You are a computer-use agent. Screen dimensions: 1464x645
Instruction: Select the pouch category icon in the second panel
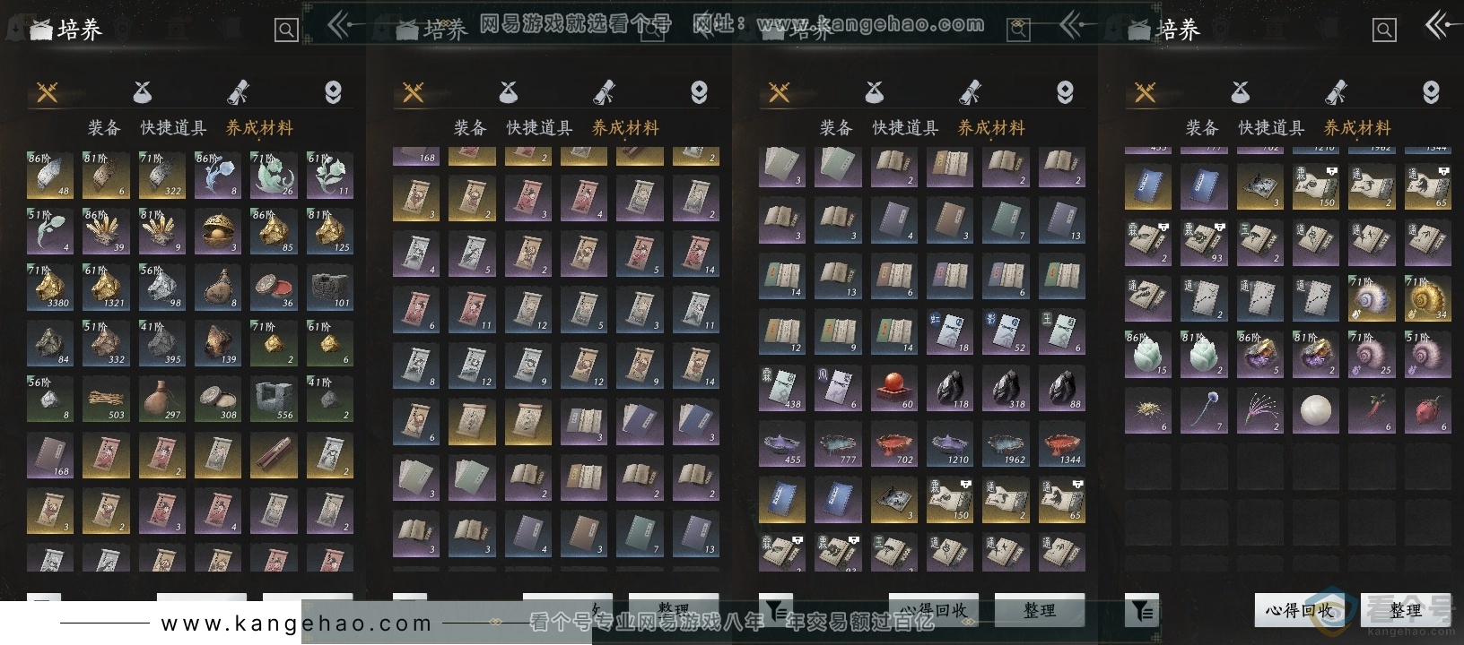tap(509, 91)
